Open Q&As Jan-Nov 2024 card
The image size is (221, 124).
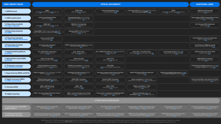coord(47,59)
